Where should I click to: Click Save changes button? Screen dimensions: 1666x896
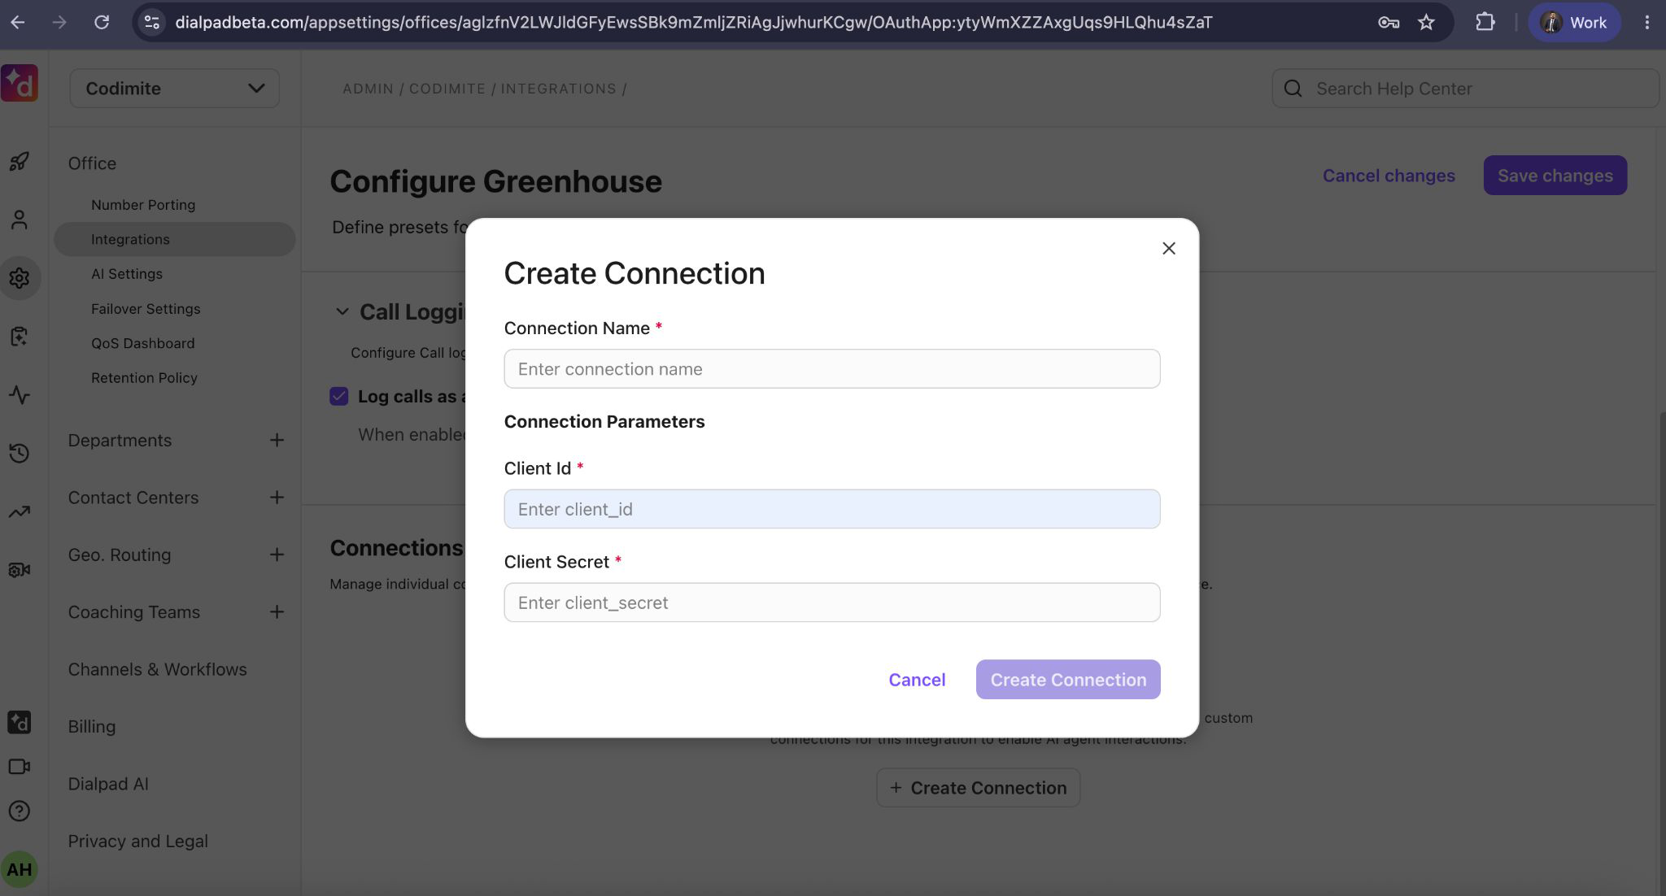pyautogui.click(x=1555, y=175)
